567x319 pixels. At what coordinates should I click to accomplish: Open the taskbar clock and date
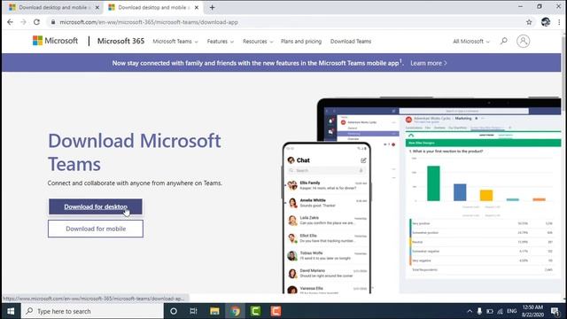click(532, 311)
